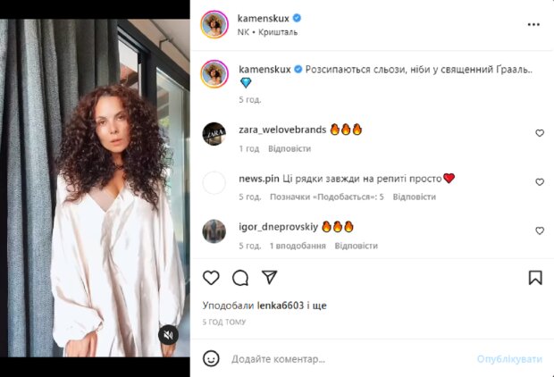Open lenka6603 profile from likes line

click(x=279, y=306)
